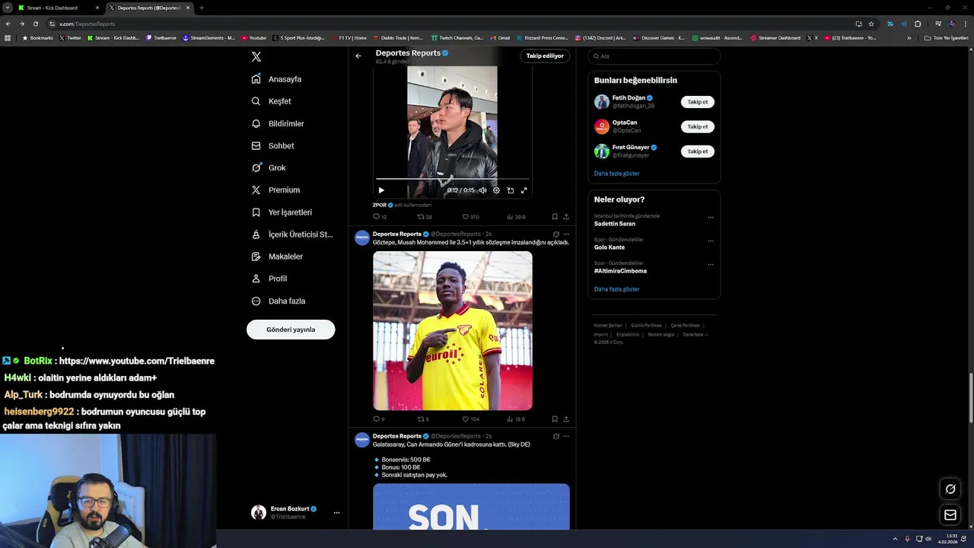
Task: Follow OptaCan with Takip et
Action: pyautogui.click(x=698, y=126)
